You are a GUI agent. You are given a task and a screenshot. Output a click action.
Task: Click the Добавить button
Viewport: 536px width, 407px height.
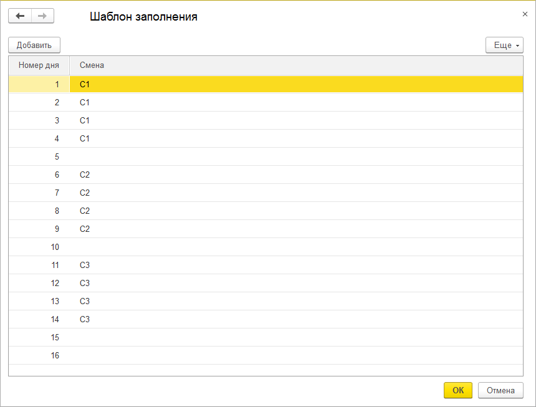34,45
